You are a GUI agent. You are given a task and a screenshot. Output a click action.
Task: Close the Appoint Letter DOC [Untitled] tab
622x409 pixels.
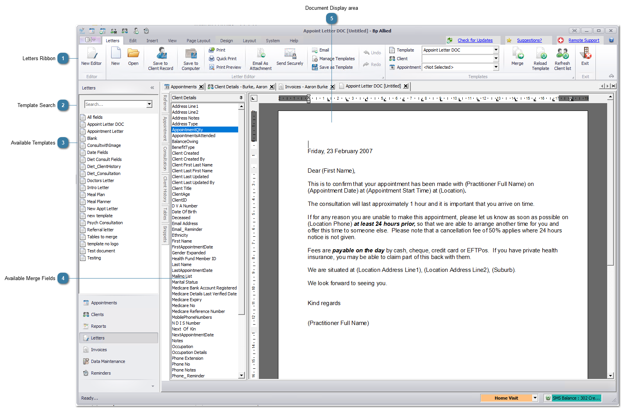point(406,86)
